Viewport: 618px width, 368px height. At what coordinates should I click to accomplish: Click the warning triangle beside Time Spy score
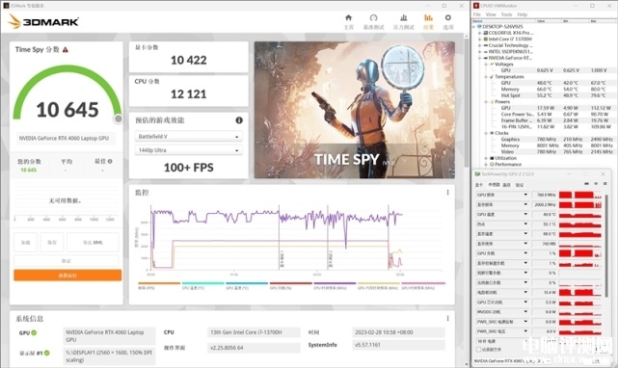pos(66,50)
